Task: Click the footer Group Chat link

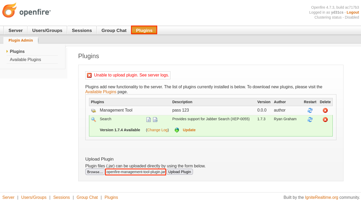Action: coord(87,197)
